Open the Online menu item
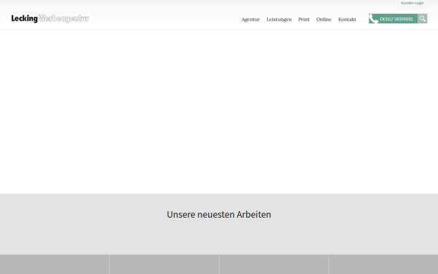Viewport: 438px width, 274px height. (x=323, y=19)
